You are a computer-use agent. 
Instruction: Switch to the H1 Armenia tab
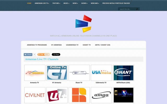pos(56,45)
